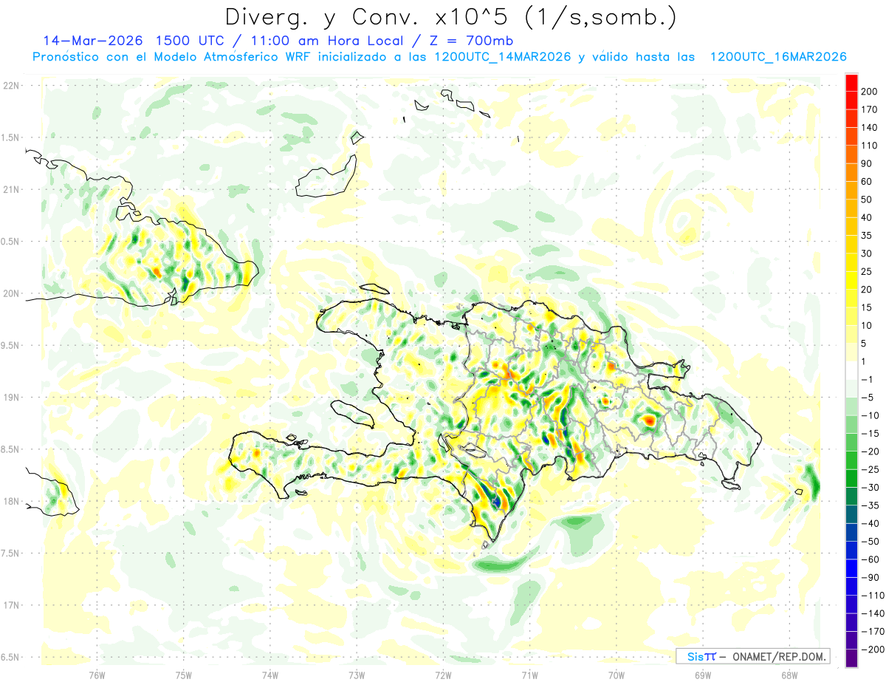This screenshot has width=886, height=685.
Task: Select the white swatch between 1 and -1
Action: (x=851, y=370)
